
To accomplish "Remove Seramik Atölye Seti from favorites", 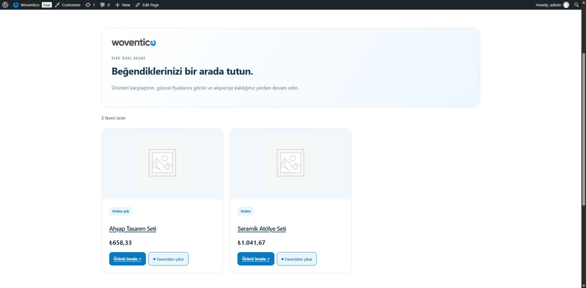I will (x=297, y=259).
